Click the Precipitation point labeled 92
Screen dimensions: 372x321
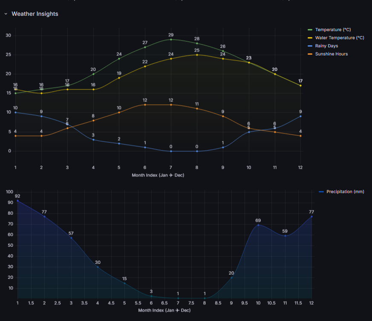(17, 200)
